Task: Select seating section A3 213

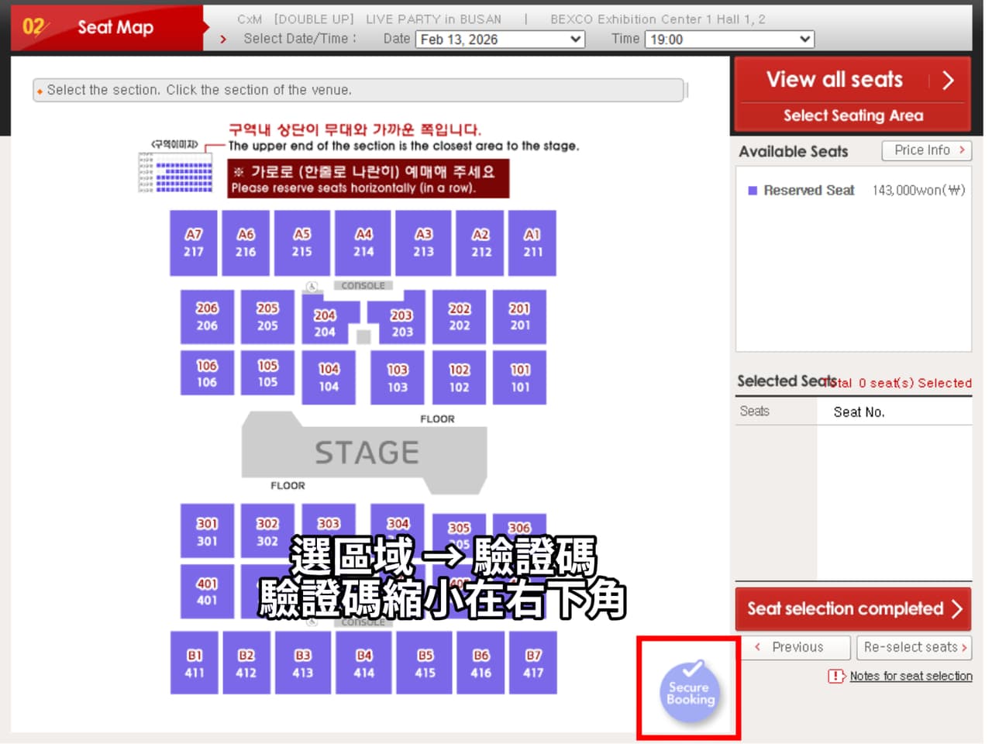Action: (423, 243)
